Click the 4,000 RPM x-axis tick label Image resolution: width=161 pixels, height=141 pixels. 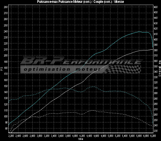click(75, 136)
